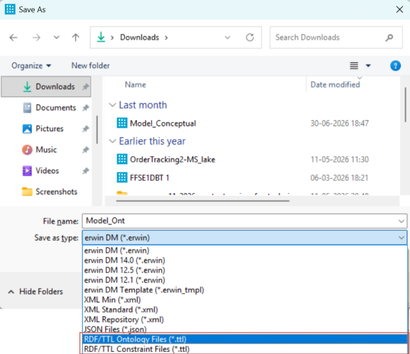Select Downloads in the sidebar
The image size is (410, 354).
(46, 87)
